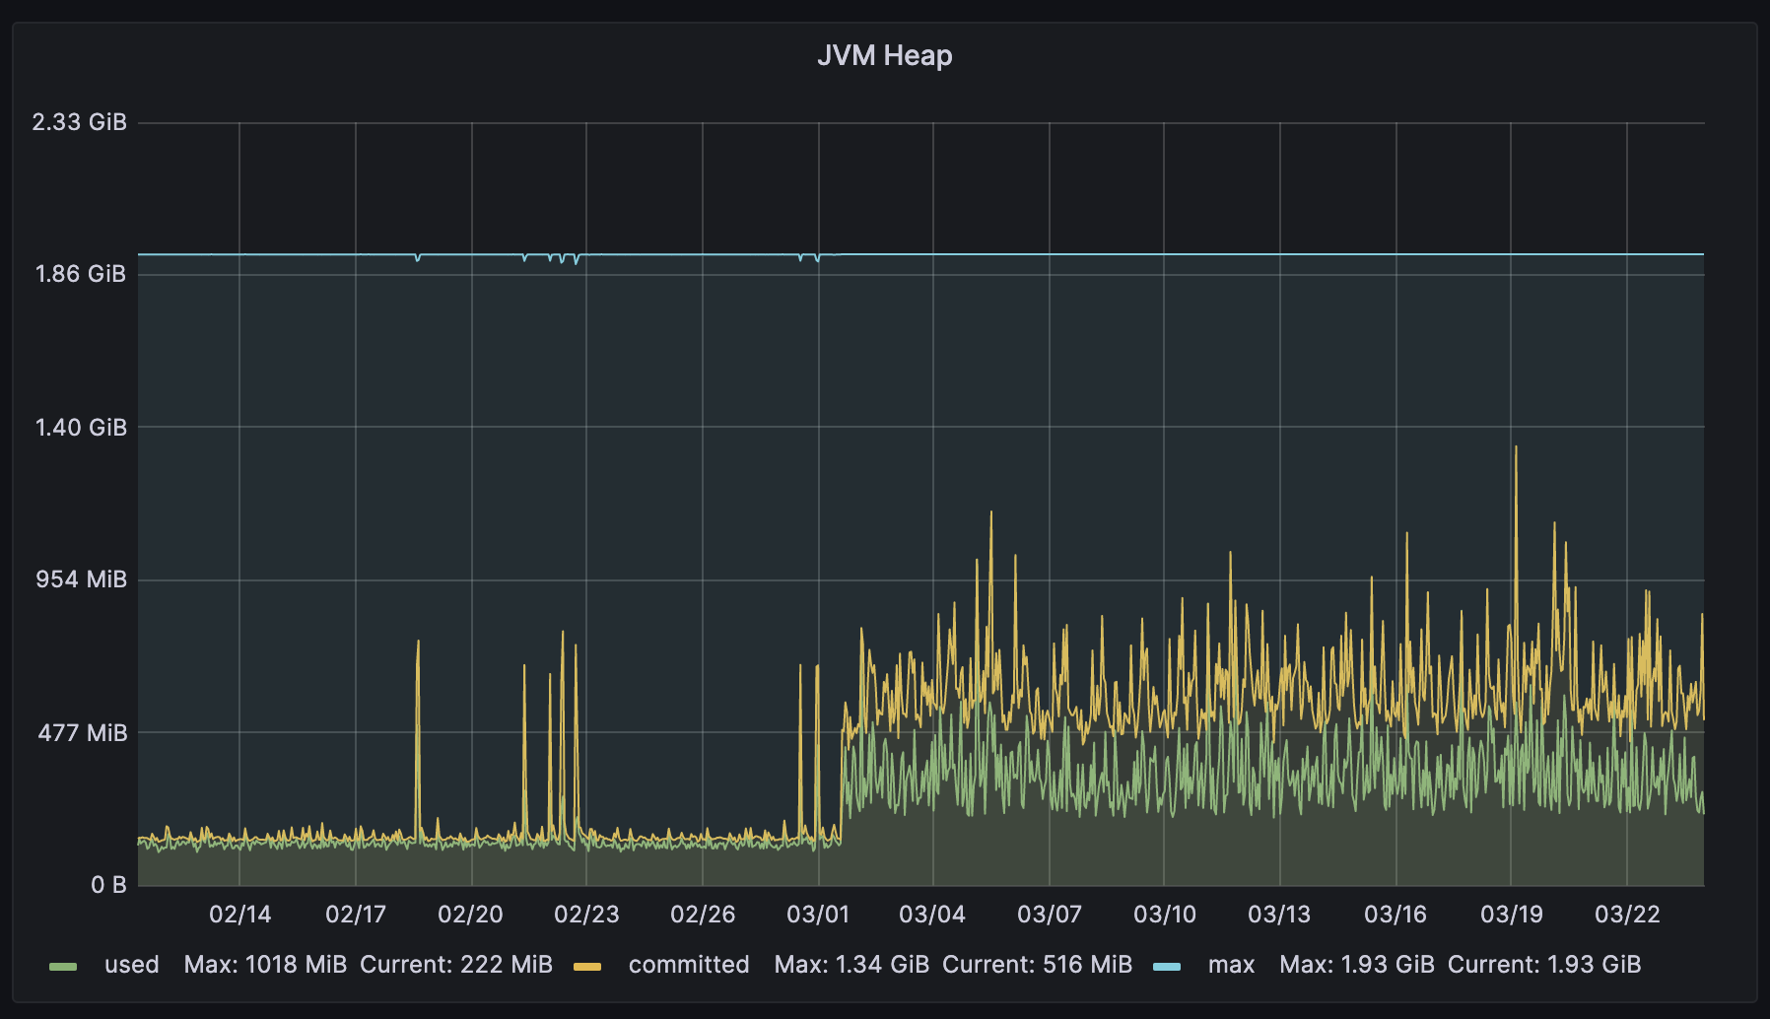Click the 'Current: 516 MiB' committed value
Image resolution: width=1770 pixels, height=1019 pixels.
1037,965
